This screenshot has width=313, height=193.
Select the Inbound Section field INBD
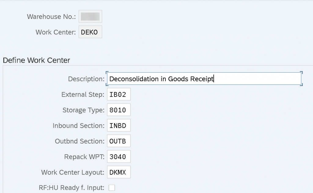119,125
